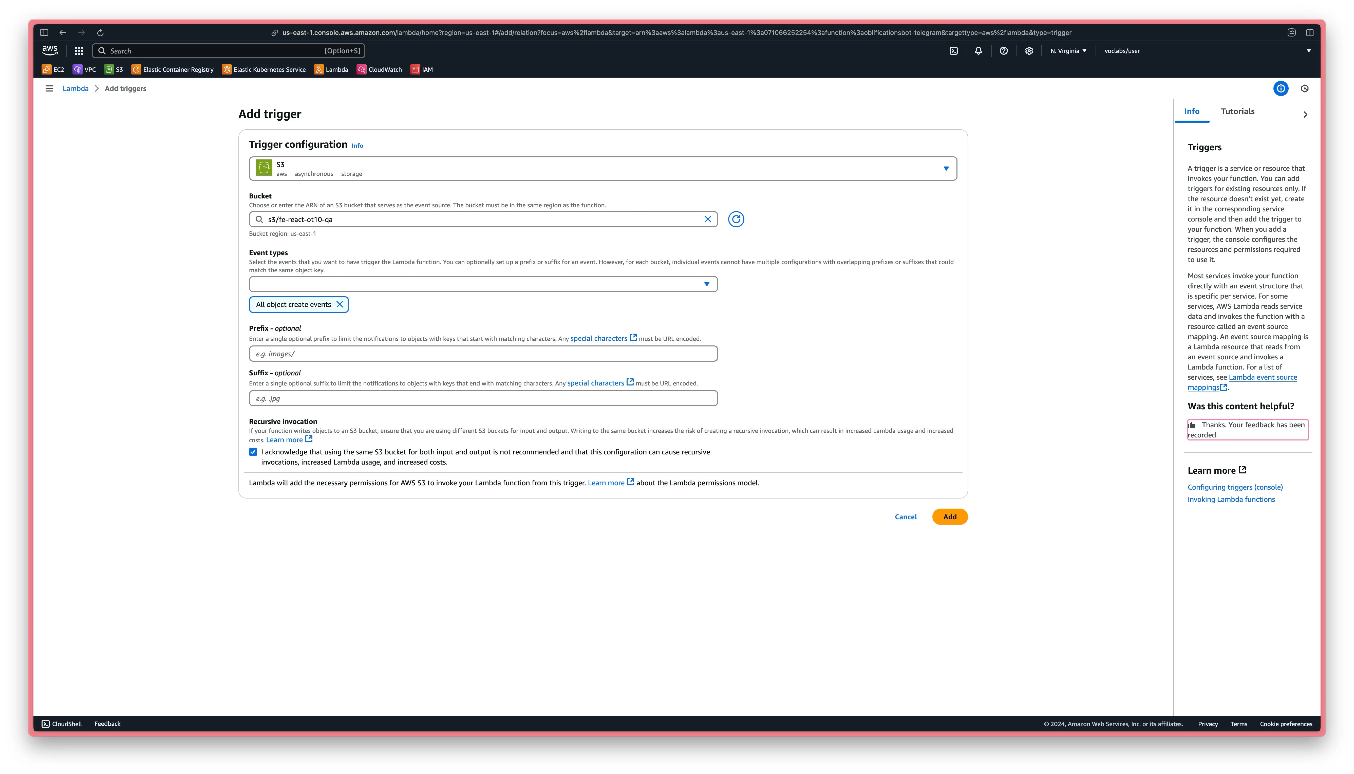Viewport: 1354px width, 774px height.
Task: Open Feedback in footer
Action: [x=107, y=724]
